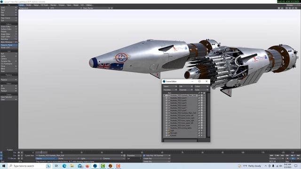Viewport: 301px width, 169px height.
Task: Toggle eye icon for Australia_RS3:Layer8 row
Action: (x=166, y=110)
